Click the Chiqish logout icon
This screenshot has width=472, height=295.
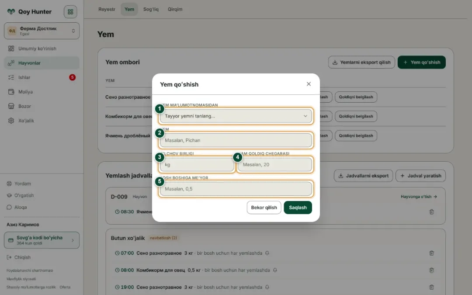(9, 257)
